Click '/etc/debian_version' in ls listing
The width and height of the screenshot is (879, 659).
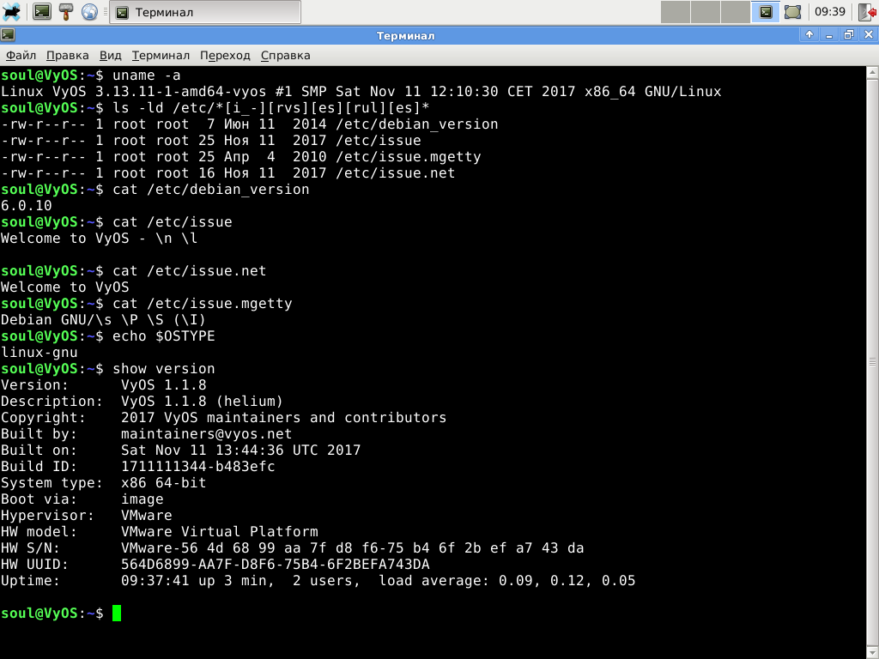click(416, 124)
